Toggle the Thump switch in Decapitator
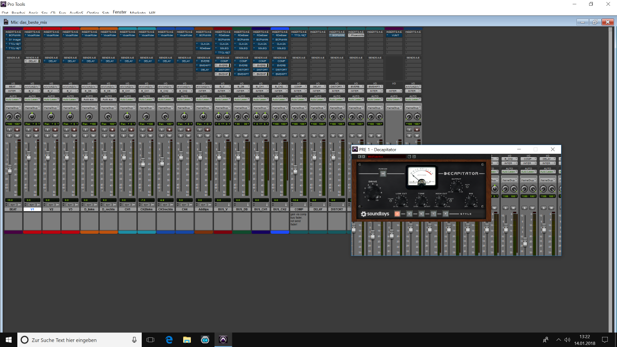The image size is (617, 347). click(x=390, y=200)
